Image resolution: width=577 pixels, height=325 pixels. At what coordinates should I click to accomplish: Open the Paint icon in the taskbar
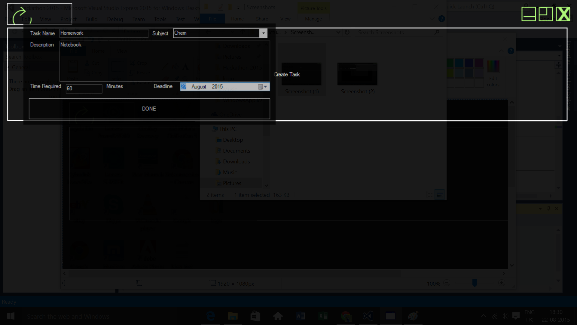coord(413,316)
